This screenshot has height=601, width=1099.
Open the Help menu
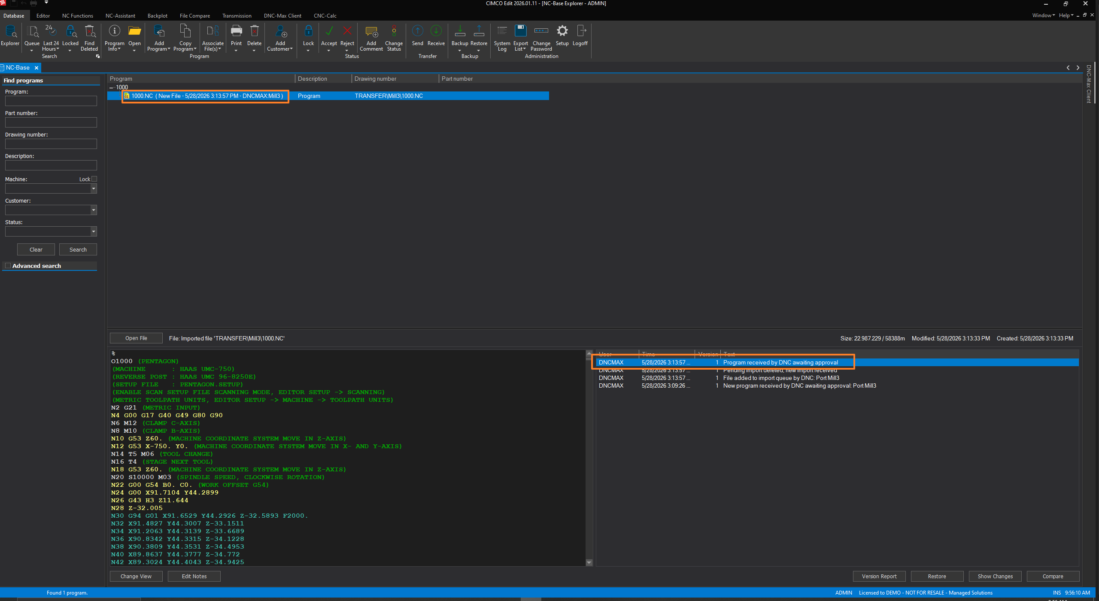(1066, 15)
